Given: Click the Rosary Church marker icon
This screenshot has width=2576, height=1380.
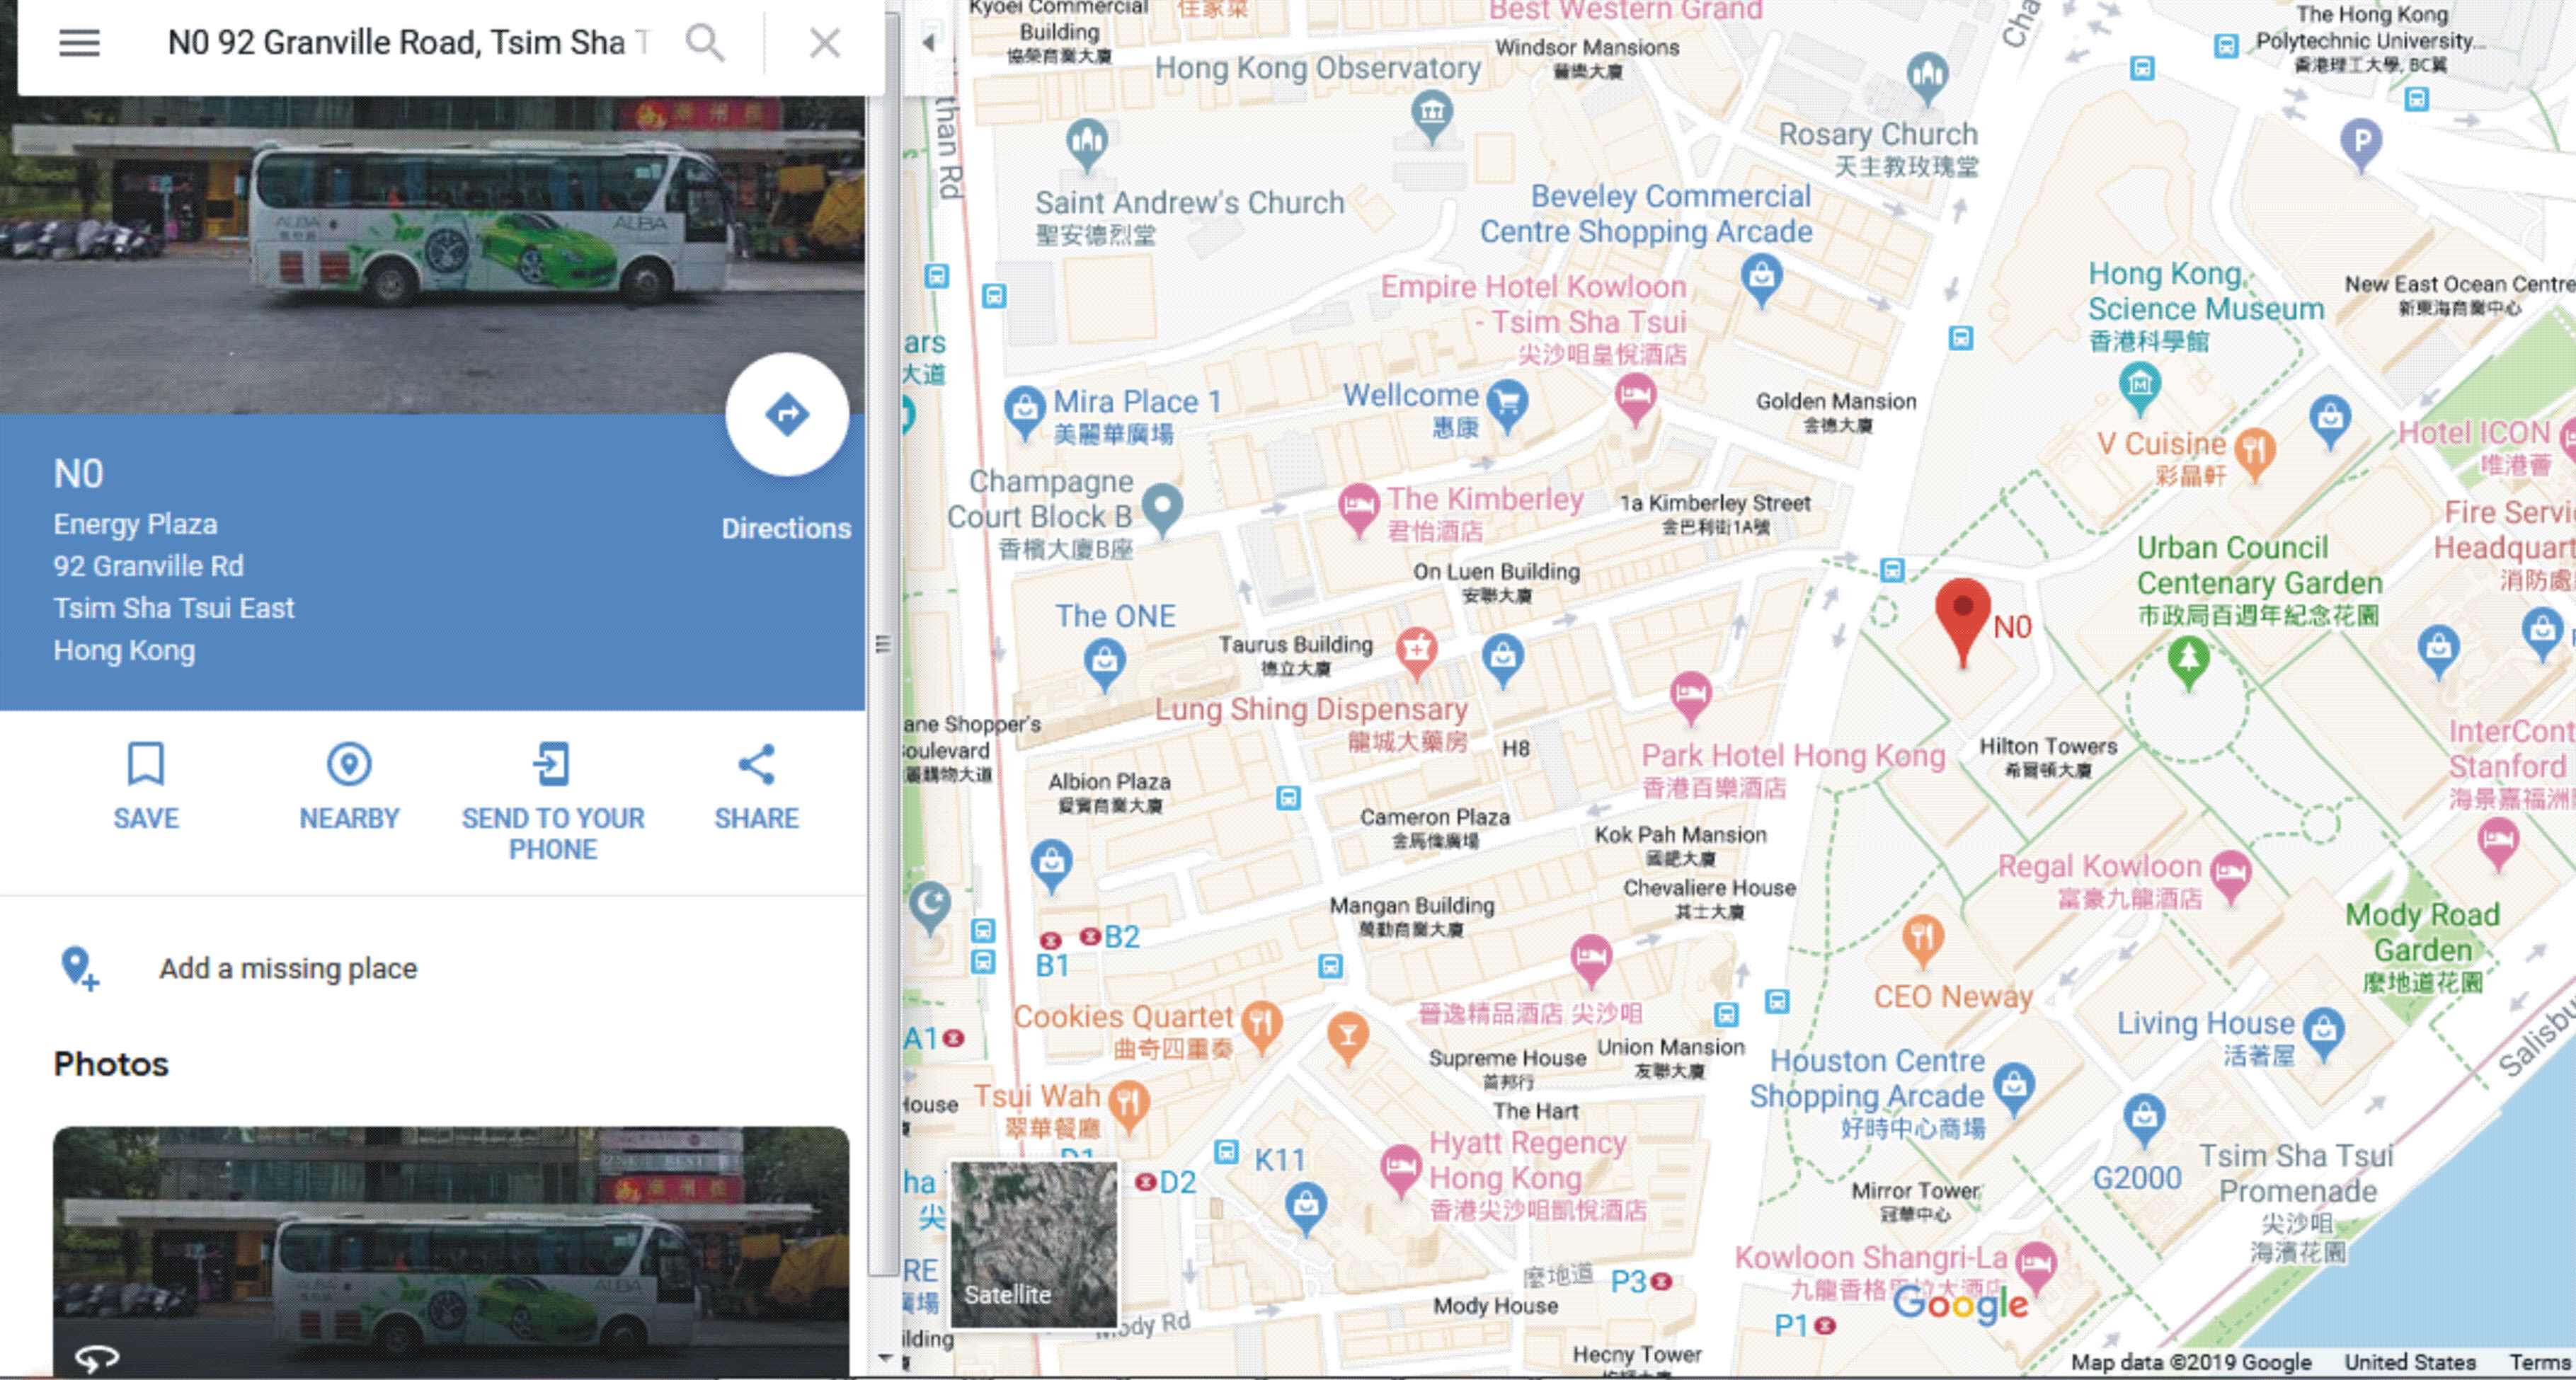Looking at the screenshot, I should [1927, 78].
